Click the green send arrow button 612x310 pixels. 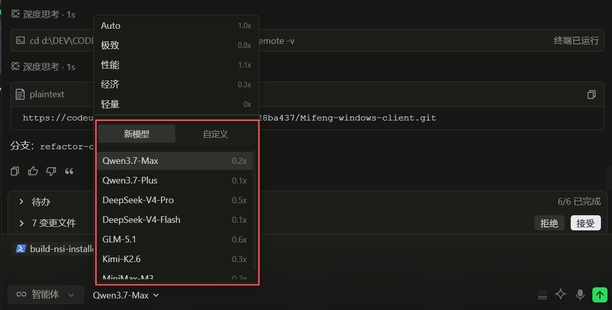599,294
